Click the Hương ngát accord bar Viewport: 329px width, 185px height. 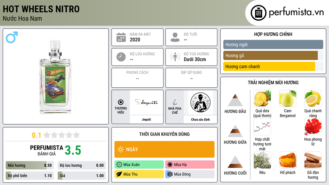tap(273, 44)
